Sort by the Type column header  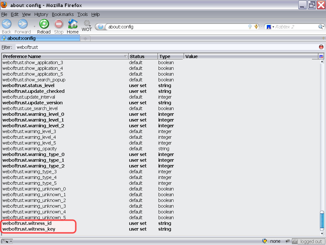click(171, 56)
